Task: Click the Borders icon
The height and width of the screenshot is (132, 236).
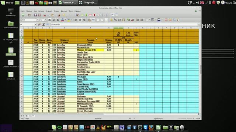Action: (147, 20)
